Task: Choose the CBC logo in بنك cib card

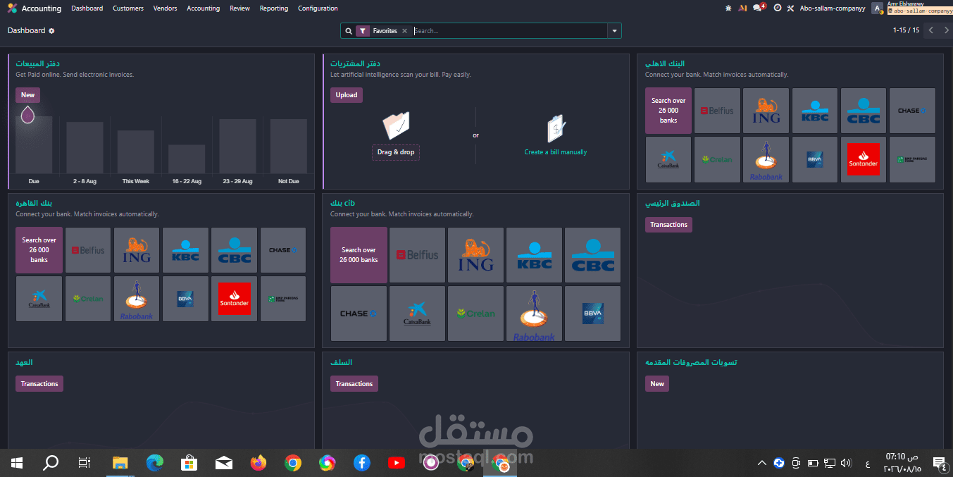Action: [x=592, y=255]
